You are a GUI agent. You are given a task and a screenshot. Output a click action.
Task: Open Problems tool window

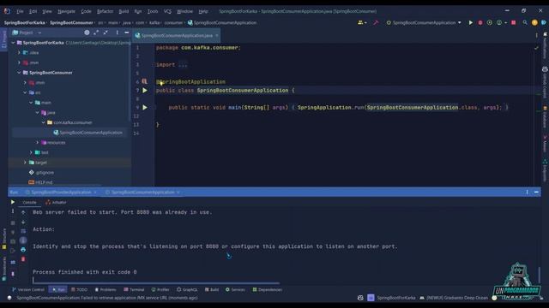coord(105,289)
